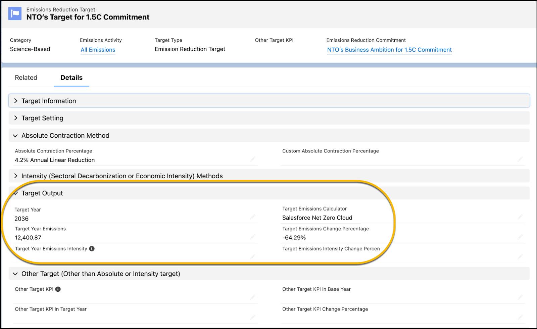The width and height of the screenshot is (537, 329).
Task: Click the Other Target KPI Change Percentage label
Action: 325,309
